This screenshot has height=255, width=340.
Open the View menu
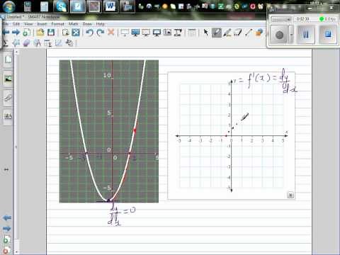click(x=28, y=24)
